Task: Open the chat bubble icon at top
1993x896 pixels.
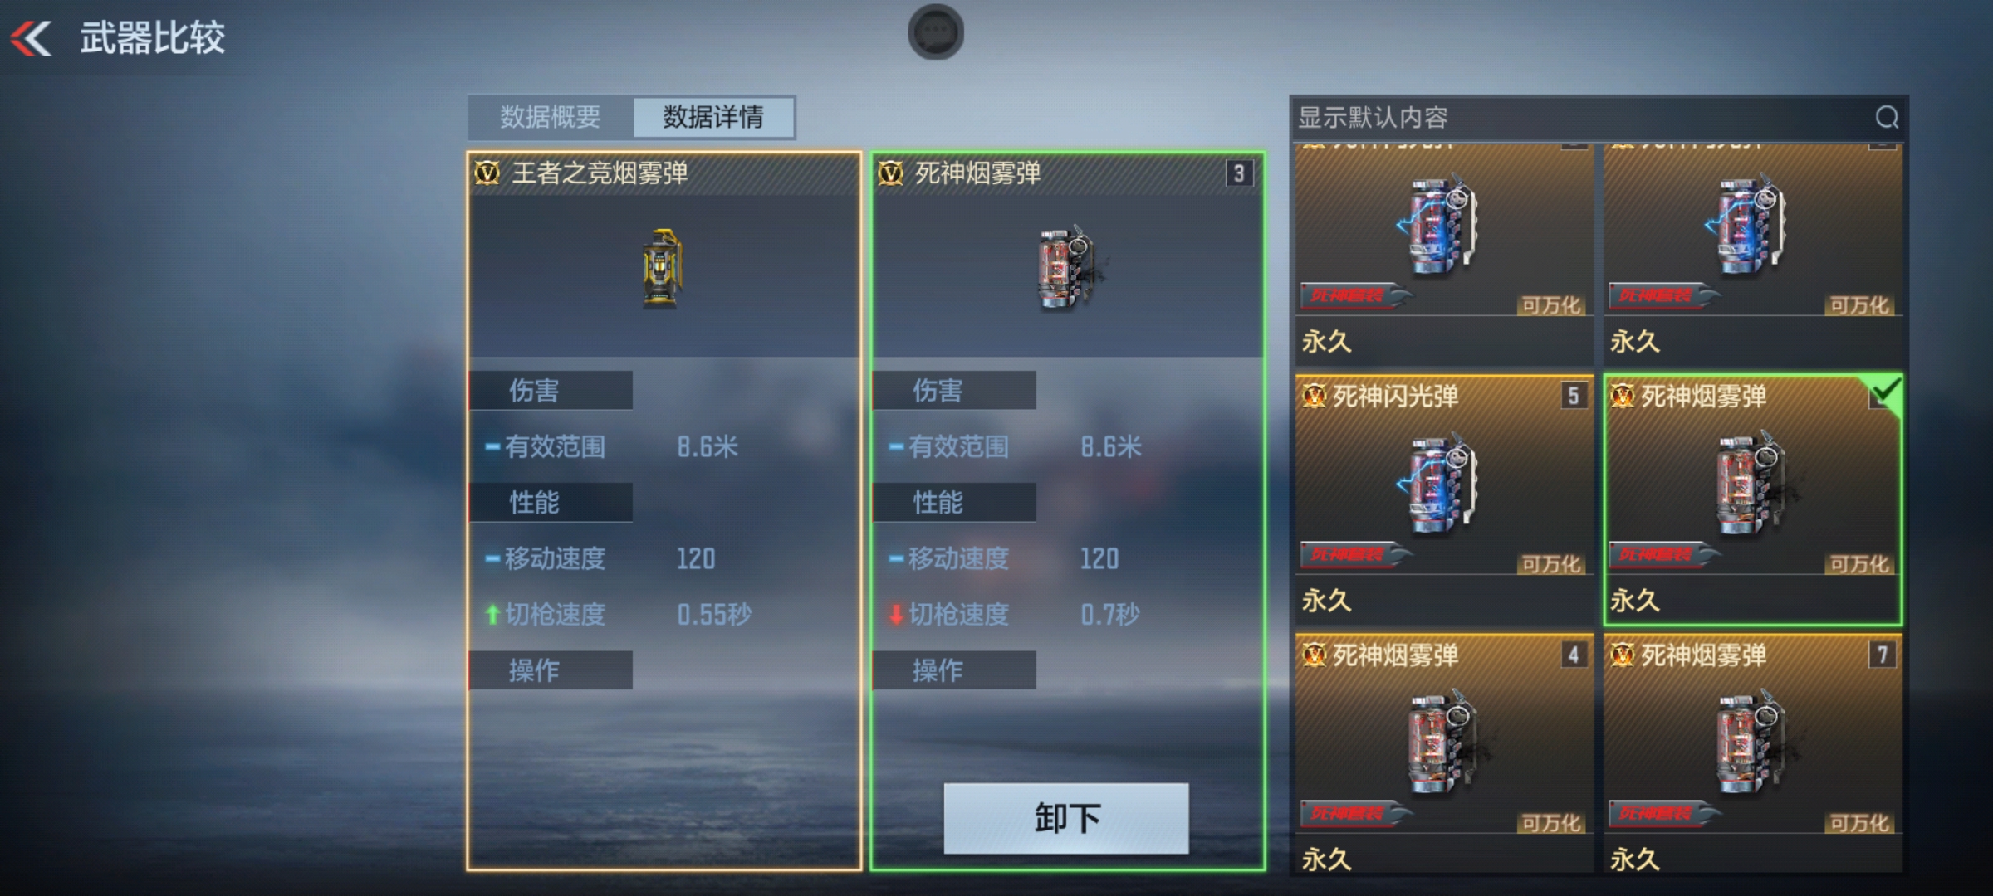Action: pos(936,32)
